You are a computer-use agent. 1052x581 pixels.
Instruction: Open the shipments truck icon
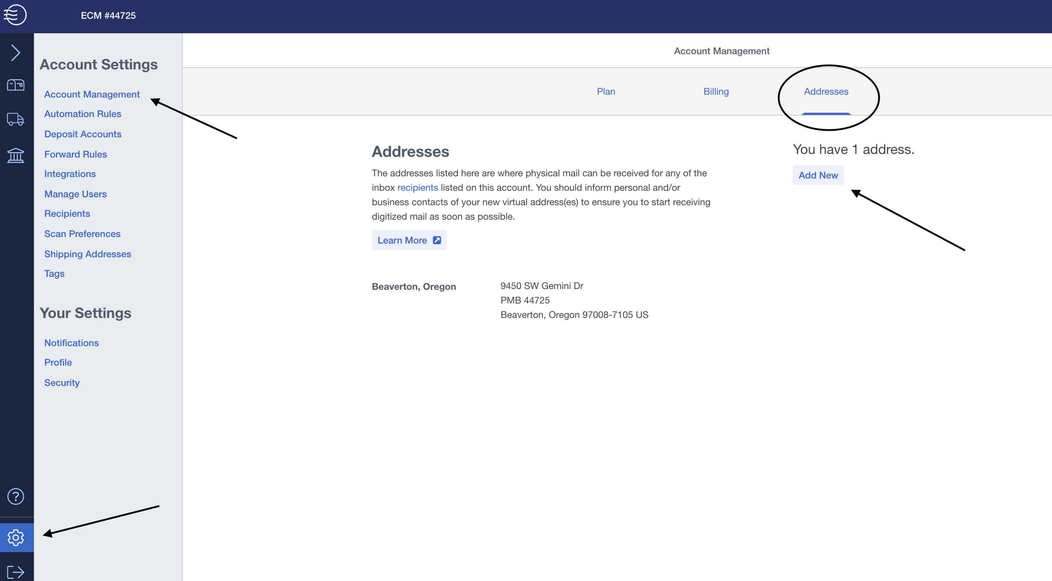(16, 119)
